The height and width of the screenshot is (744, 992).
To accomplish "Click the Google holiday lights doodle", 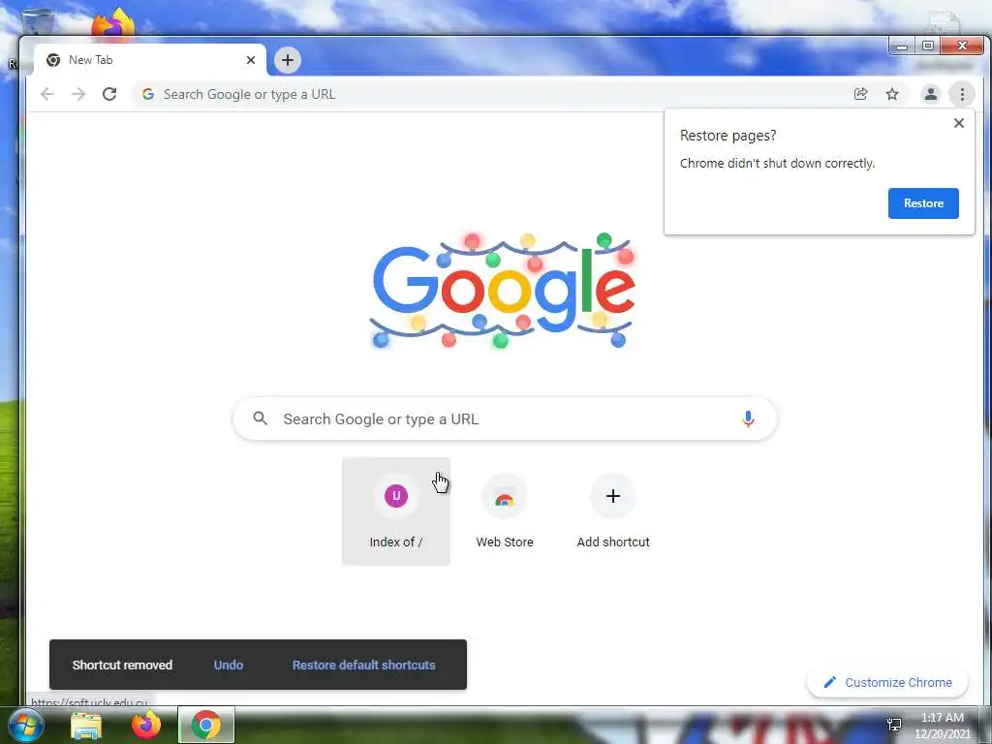I will (503, 291).
